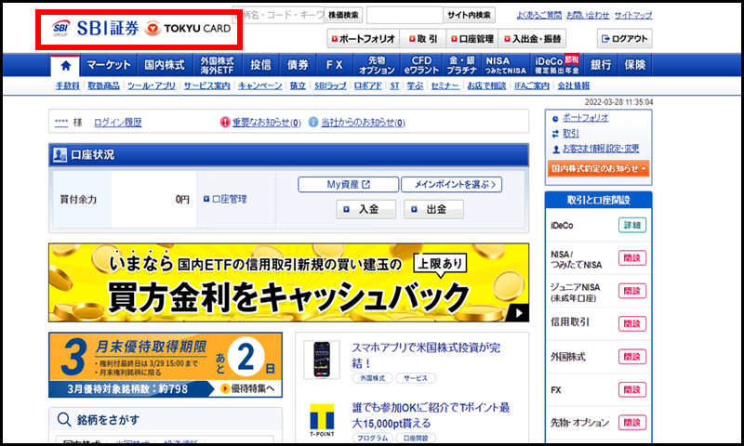Click the ログアウト button
The image size is (744, 446).
pos(624,39)
